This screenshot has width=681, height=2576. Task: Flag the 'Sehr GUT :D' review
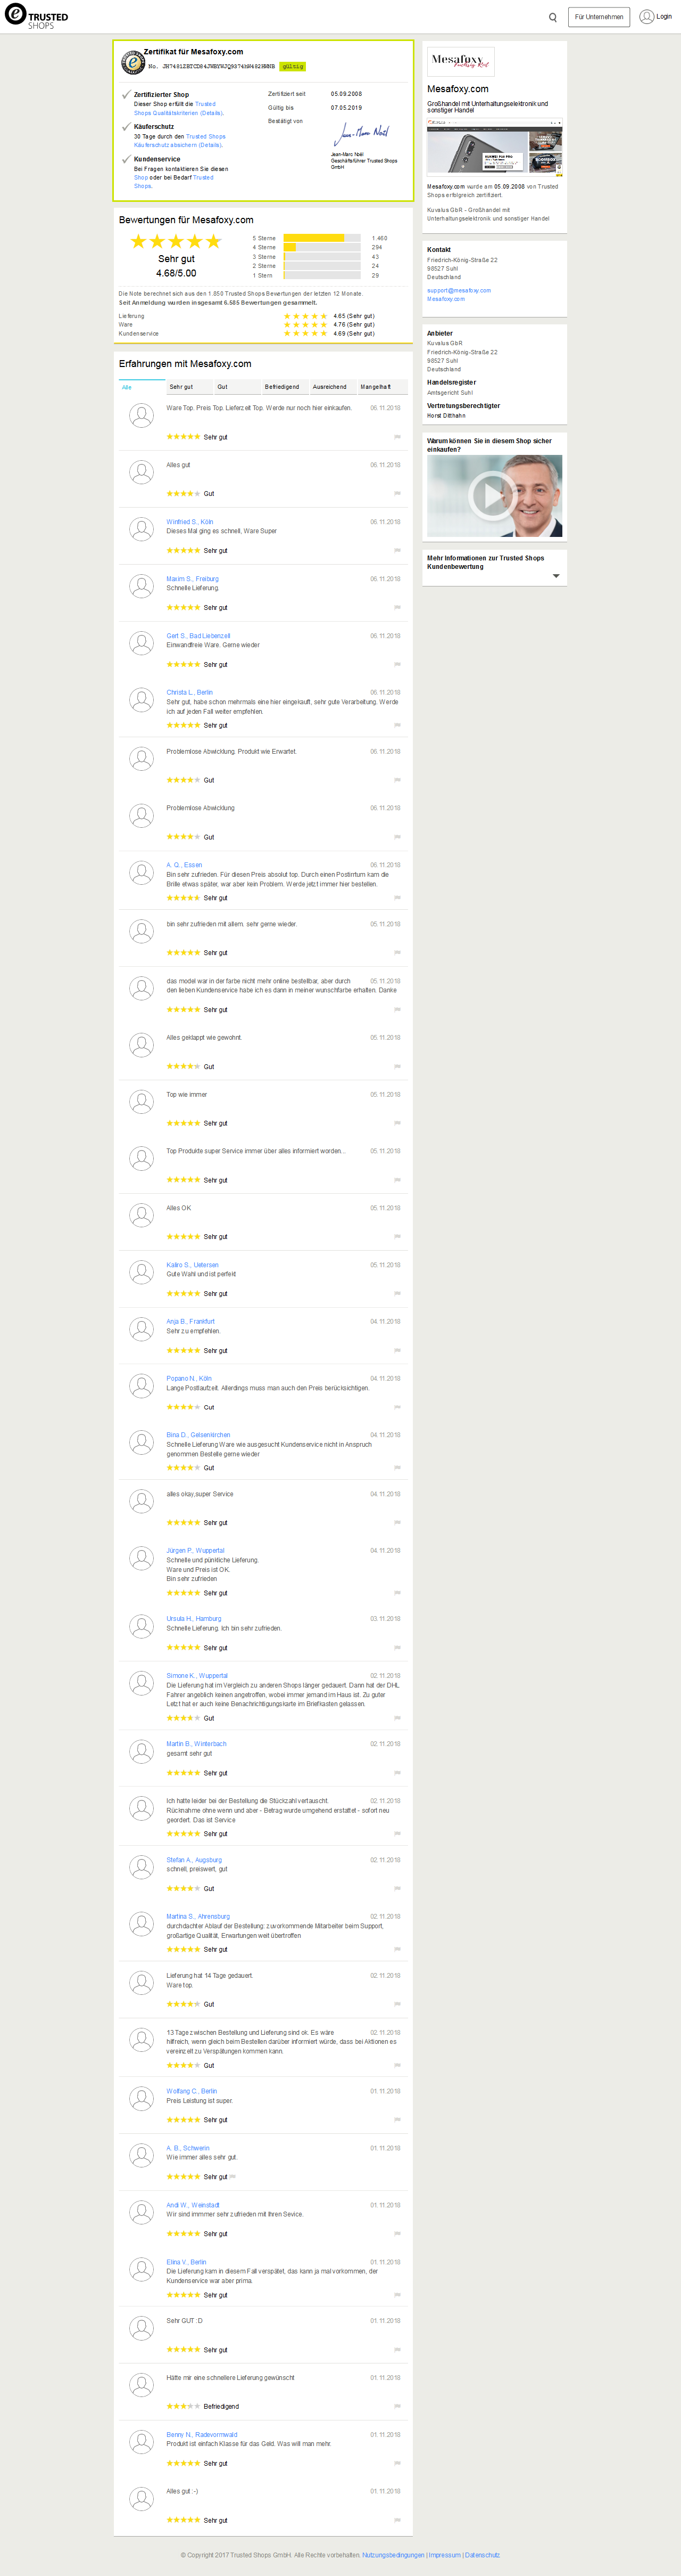click(397, 2350)
